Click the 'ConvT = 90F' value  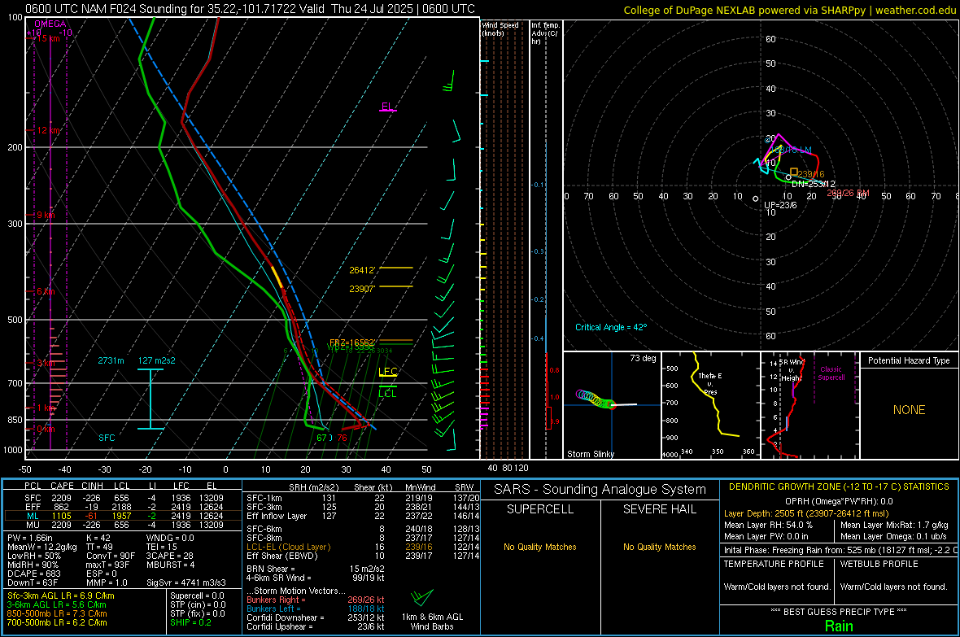[110, 556]
